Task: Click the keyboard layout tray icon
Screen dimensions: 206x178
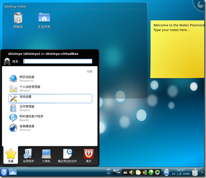Action: click(125, 172)
